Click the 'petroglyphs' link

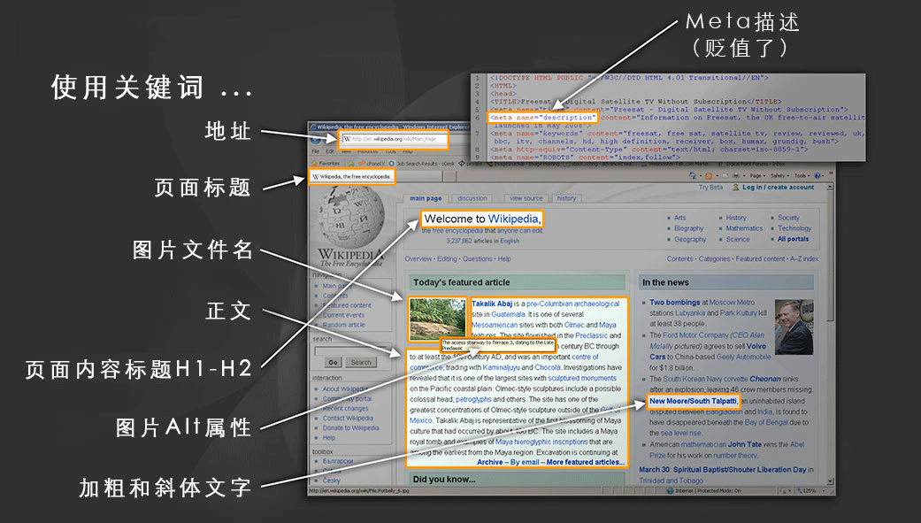[x=473, y=399]
